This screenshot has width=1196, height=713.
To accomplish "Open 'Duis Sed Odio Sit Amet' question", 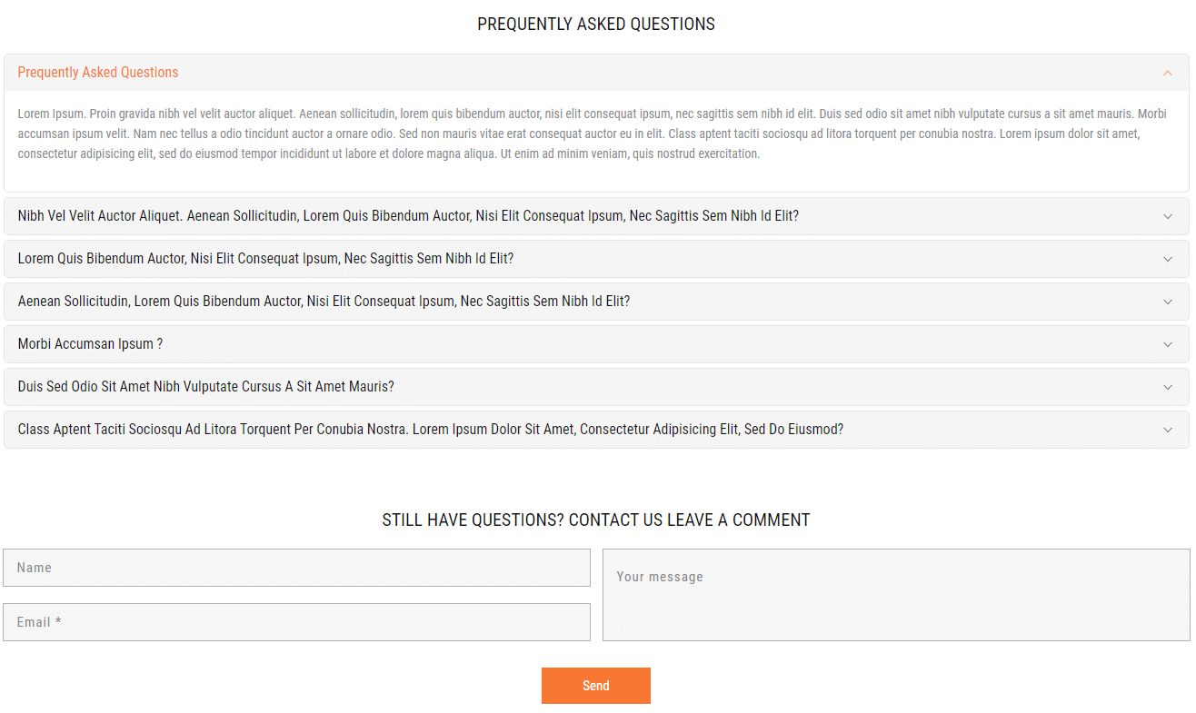I will [205, 387].
